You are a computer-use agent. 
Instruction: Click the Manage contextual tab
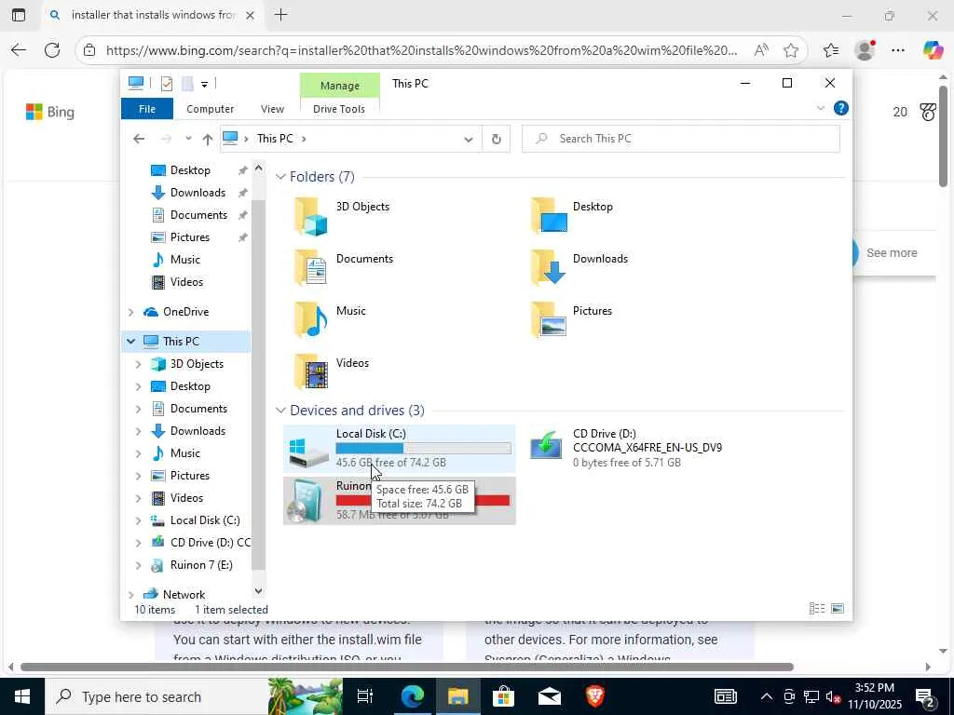(x=339, y=86)
